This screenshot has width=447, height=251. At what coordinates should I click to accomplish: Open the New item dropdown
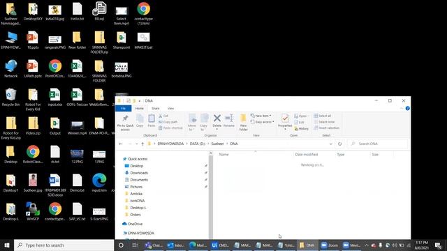click(x=261, y=116)
